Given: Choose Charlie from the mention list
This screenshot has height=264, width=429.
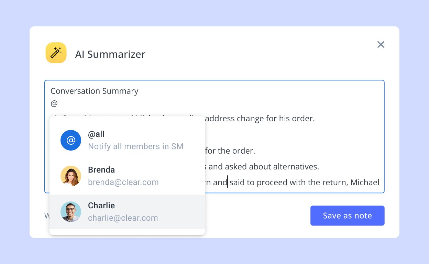Looking at the screenshot, I should (x=127, y=212).
